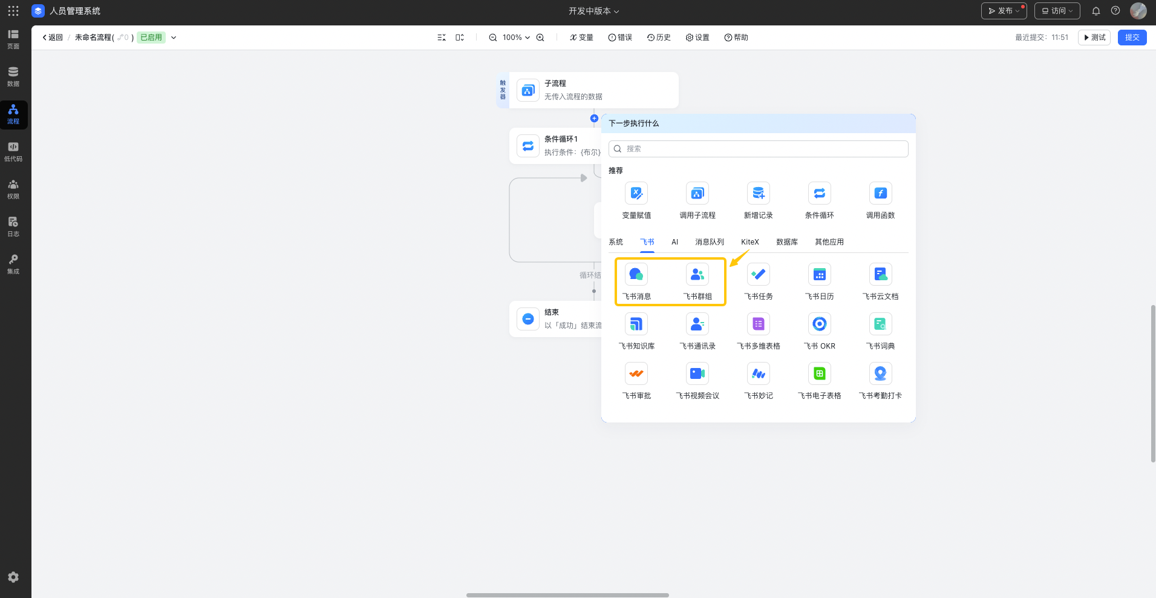Choose the 飞书通讯录 action
This screenshot has height=598, width=1156.
[x=697, y=332]
